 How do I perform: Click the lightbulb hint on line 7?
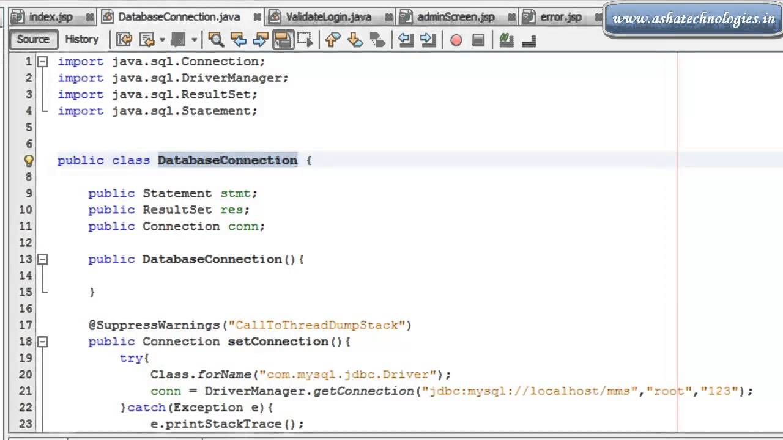pyautogui.click(x=29, y=161)
